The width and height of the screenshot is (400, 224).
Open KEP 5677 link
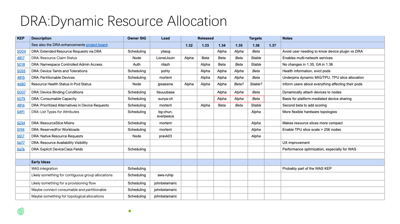tap(21, 143)
